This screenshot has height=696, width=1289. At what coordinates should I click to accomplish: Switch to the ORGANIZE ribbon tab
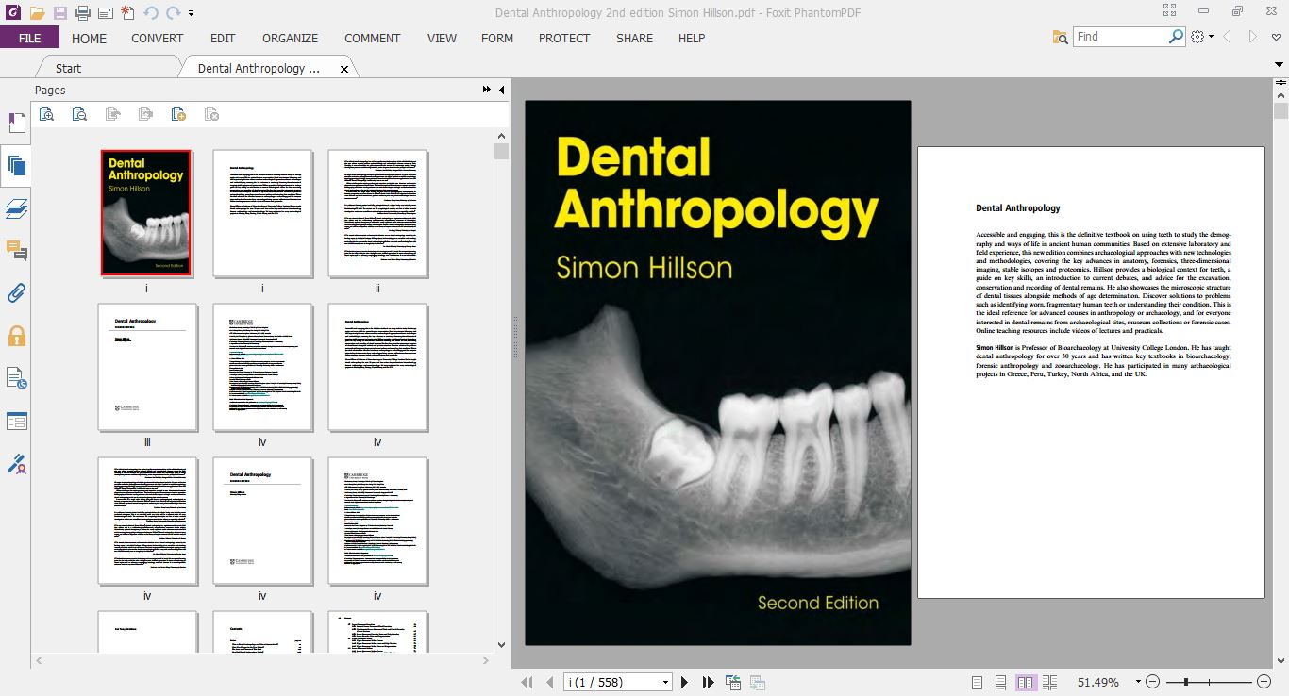[291, 38]
